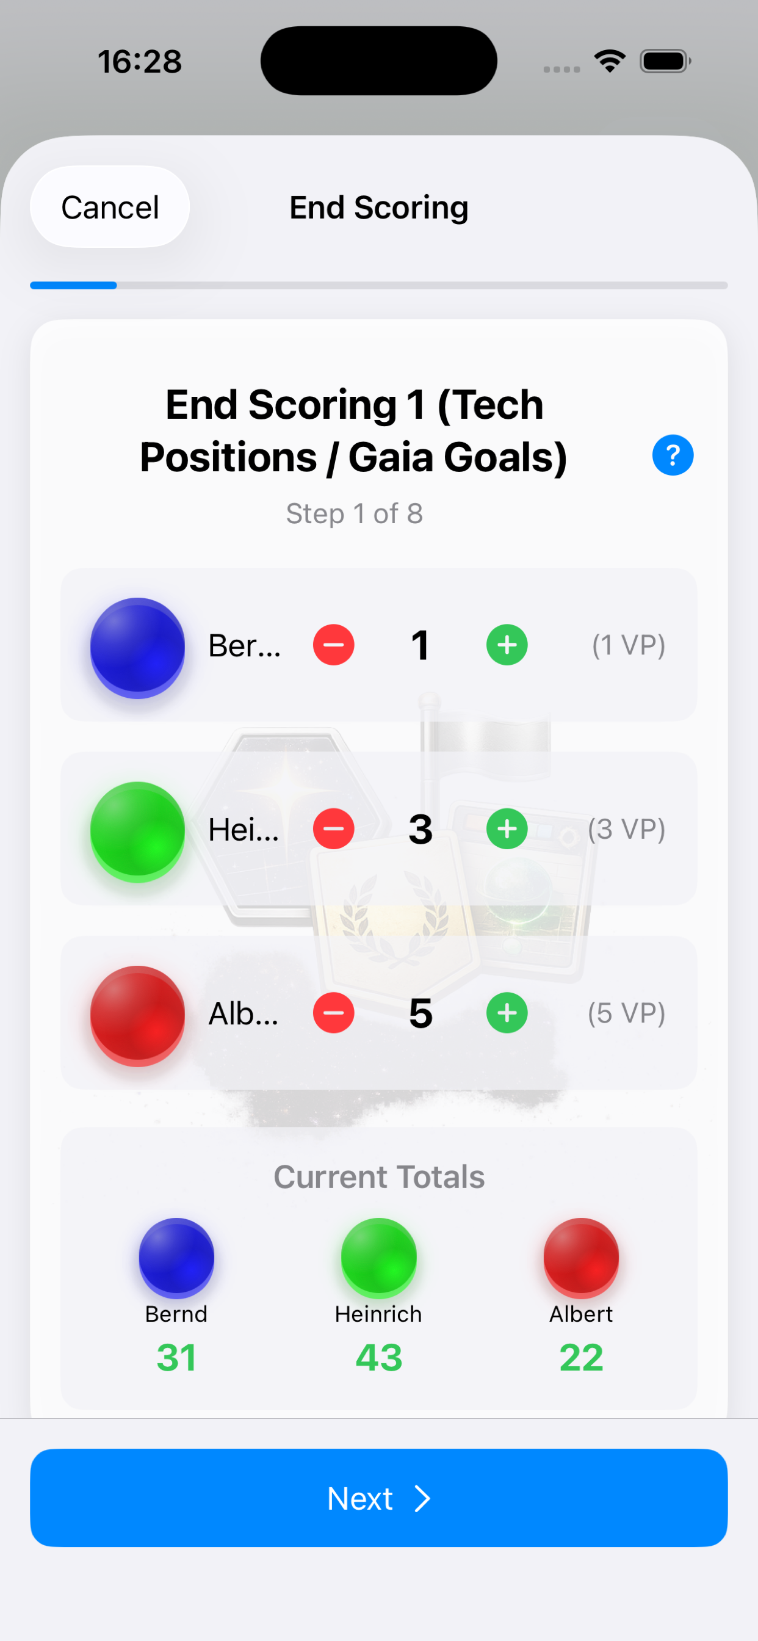Select Albert's sphere in Current Totals
Screen dimensions: 758x1641
[580, 1256]
